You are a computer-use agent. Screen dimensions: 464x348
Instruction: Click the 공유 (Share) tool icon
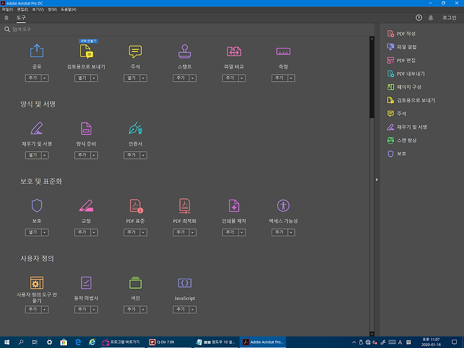pyautogui.click(x=37, y=51)
